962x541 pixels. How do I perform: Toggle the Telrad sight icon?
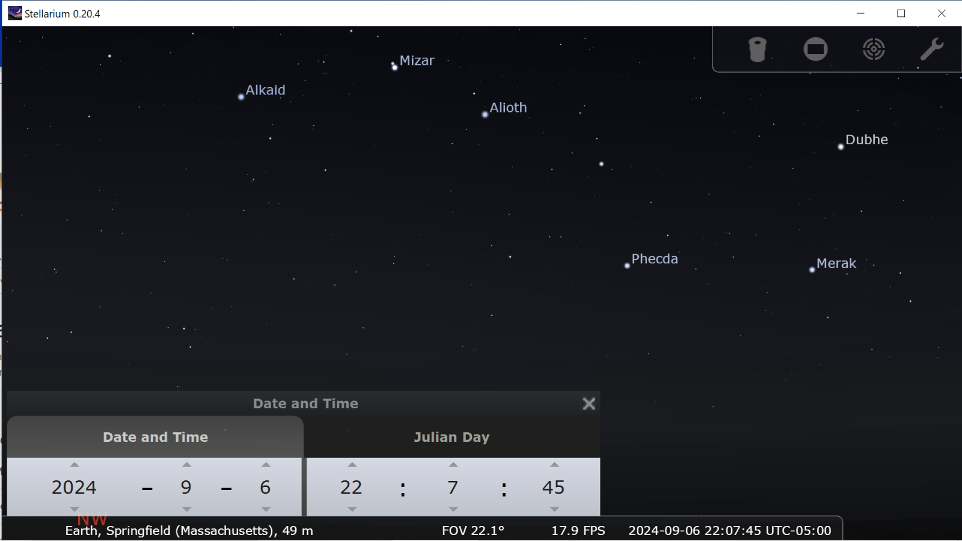coord(873,49)
